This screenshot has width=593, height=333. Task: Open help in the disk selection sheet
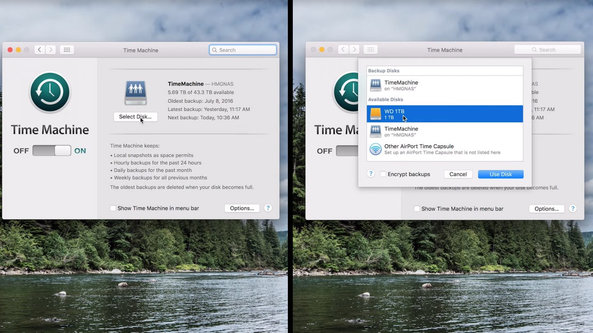tap(371, 174)
